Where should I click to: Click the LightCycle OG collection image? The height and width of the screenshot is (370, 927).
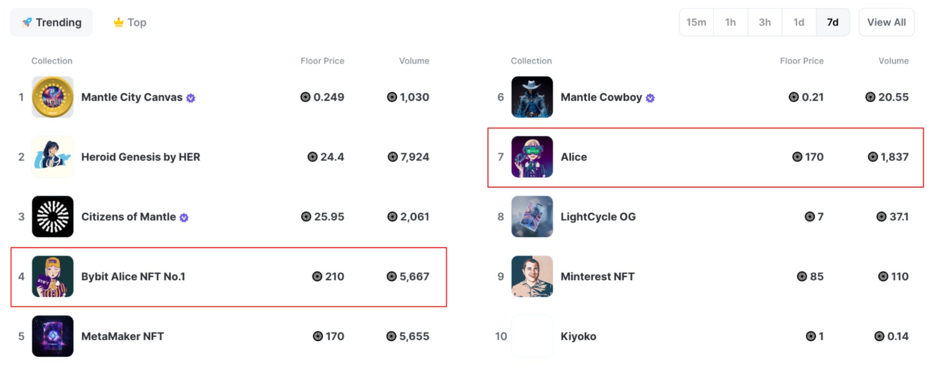(531, 217)
